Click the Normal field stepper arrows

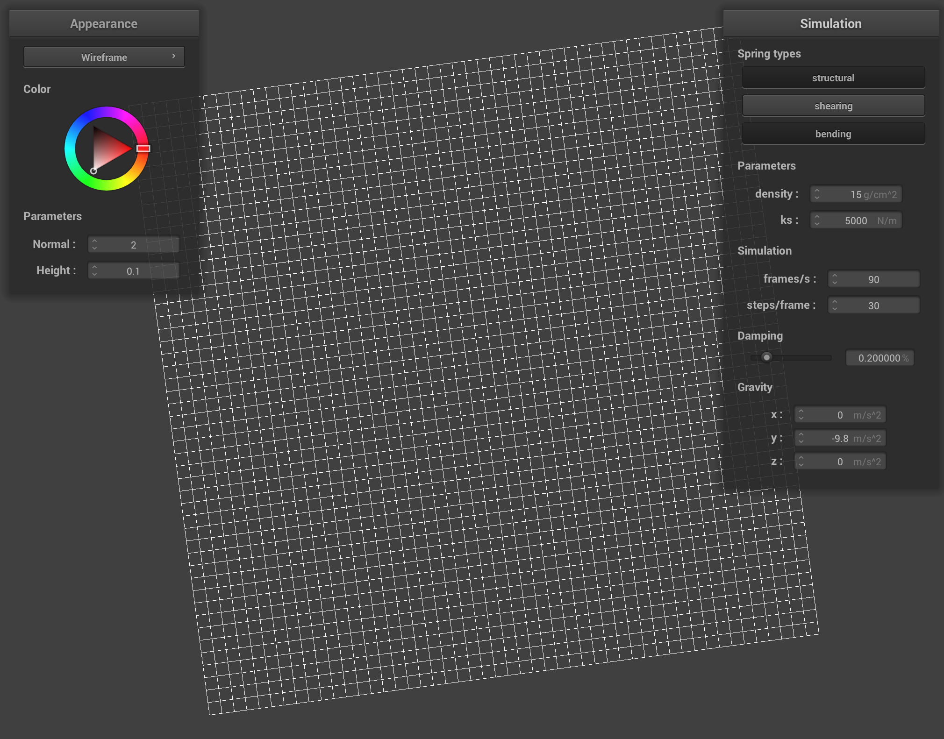94,244
